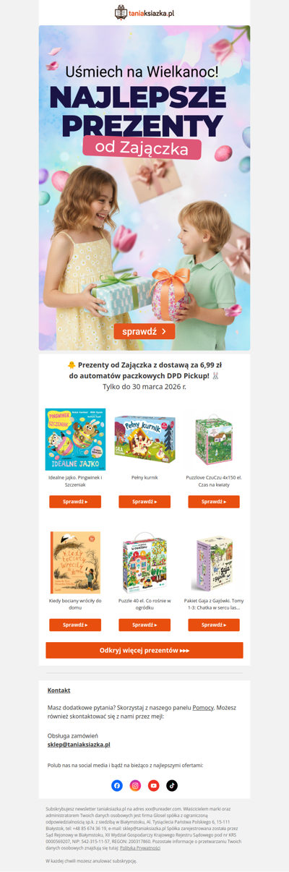Open the Kiedy bociany wróciły cover thumbnail
This screenshot has height=872, width=289.
pos(75,563)
